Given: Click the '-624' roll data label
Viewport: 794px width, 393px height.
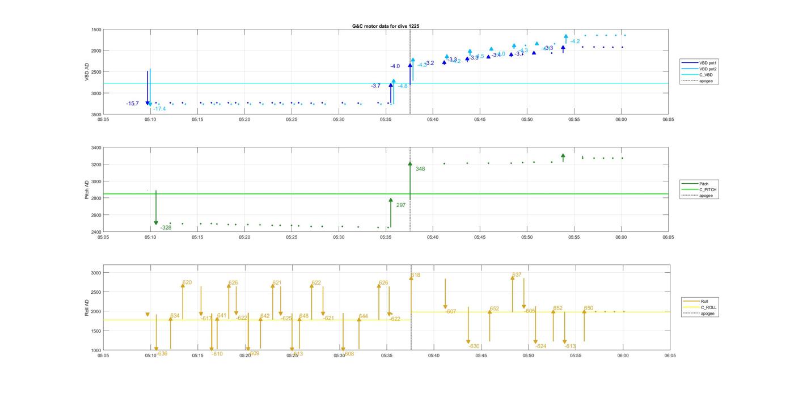Looking at the screenshot, I should pos(541,346).
